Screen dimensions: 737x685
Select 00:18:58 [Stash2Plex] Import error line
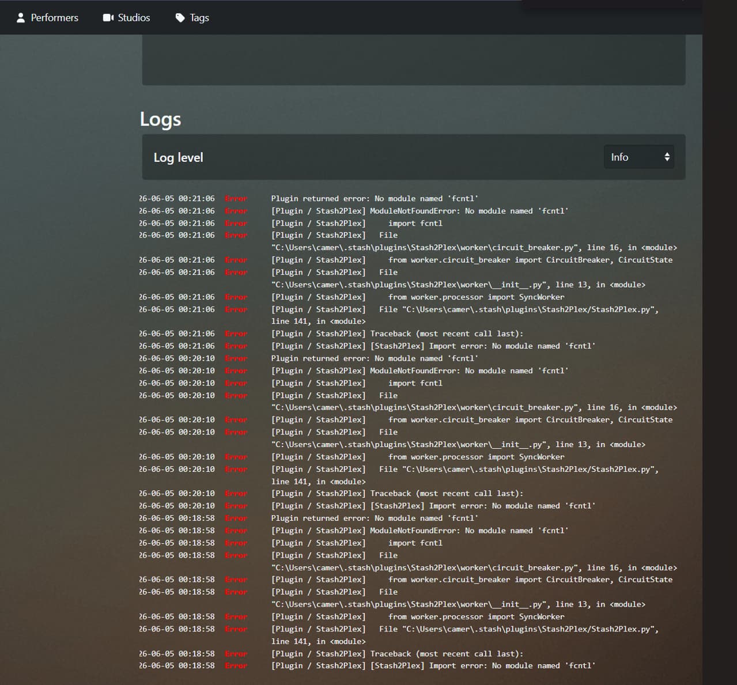click(x=433, y=665)
